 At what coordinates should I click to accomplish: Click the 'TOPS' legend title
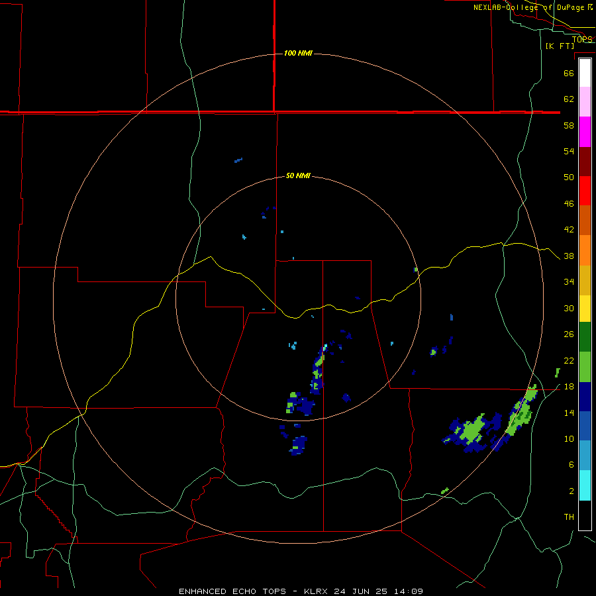582,39
